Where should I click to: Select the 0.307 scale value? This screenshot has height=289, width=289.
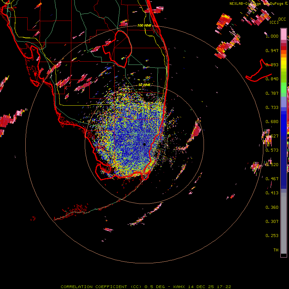272,222
